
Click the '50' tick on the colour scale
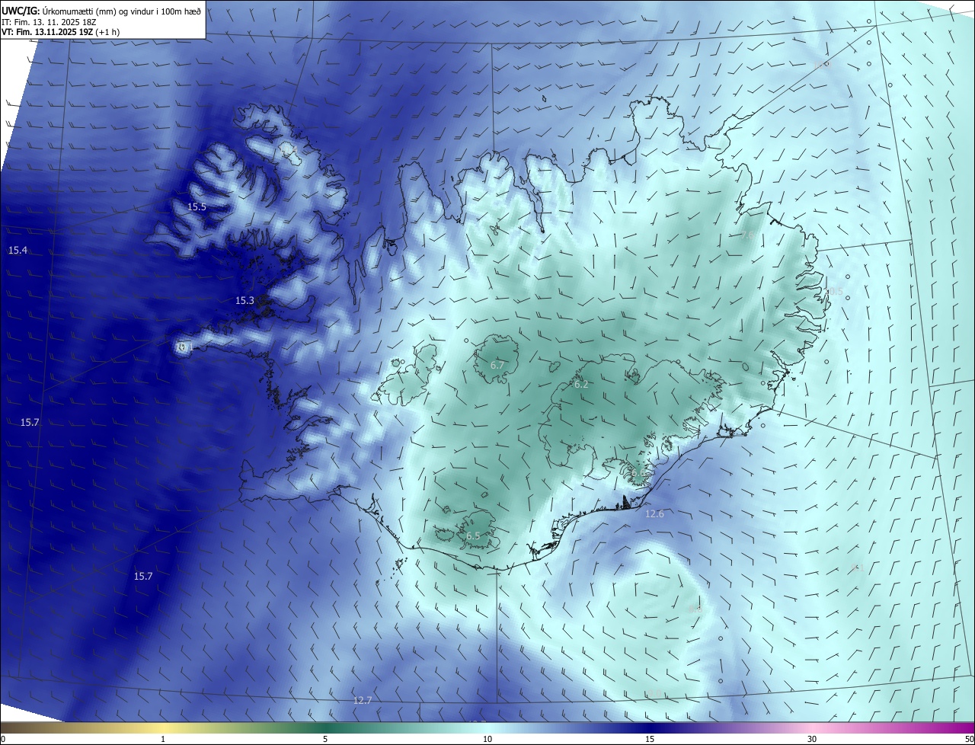click(x=968, y=739)
